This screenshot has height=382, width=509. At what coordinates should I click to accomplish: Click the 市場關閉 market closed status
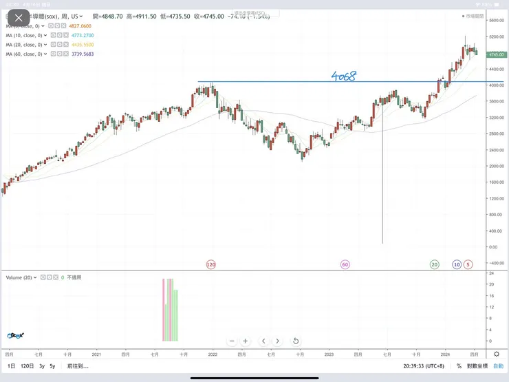pyautogui.click(x=473, y=16)
